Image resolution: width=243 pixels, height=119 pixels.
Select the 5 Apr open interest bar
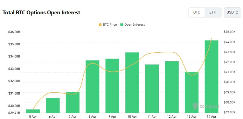33,111
